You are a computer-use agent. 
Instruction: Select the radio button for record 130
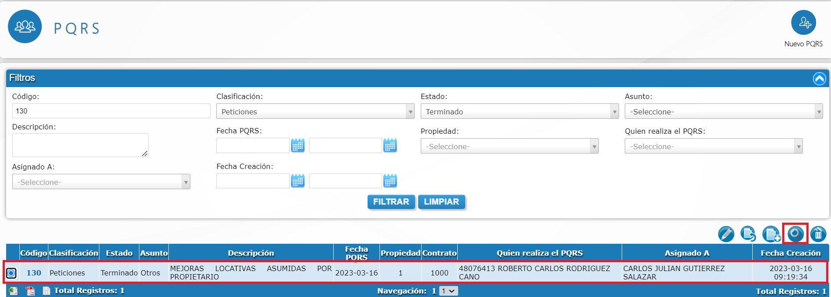tap(11, 273)
